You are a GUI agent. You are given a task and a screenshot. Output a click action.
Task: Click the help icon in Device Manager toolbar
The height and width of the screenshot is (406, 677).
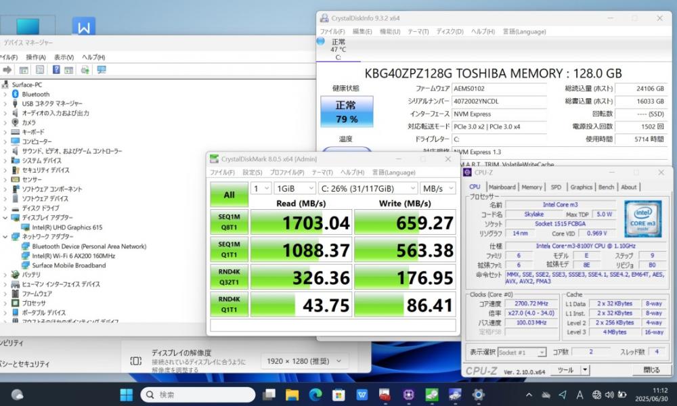(x=56, y=70)
